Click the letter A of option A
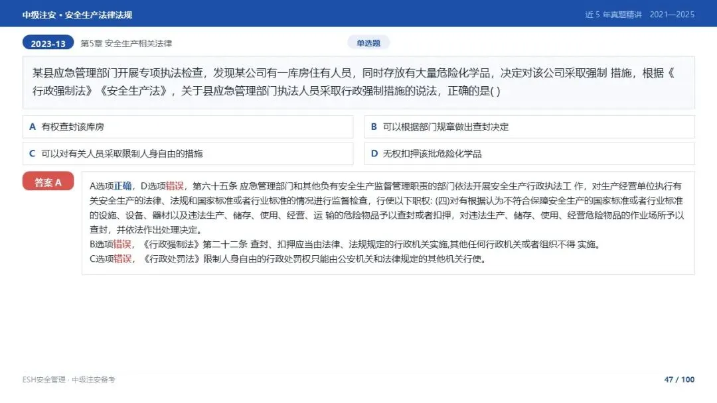717x403 pixels. coord(33,127)
